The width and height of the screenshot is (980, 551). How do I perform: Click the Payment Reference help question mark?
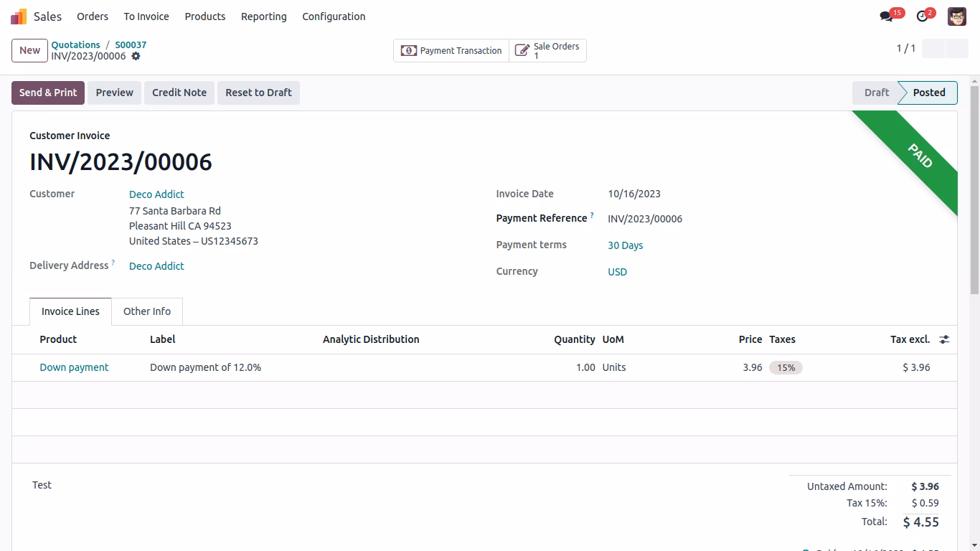(x=592, y=215)
